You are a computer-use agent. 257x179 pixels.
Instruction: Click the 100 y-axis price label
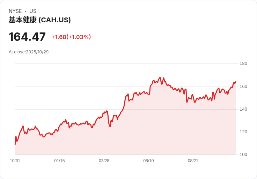(243, 155)
